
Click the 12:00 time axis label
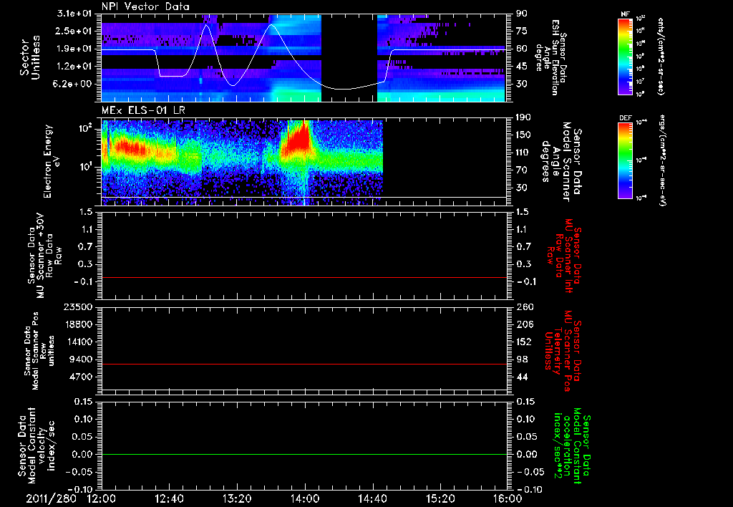(x=102, y=498)
